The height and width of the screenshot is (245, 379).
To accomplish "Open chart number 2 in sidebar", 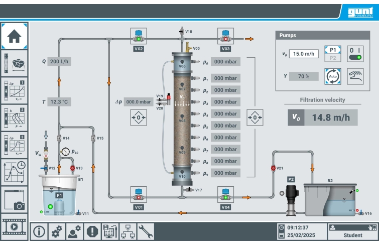I will click(14, 117).
